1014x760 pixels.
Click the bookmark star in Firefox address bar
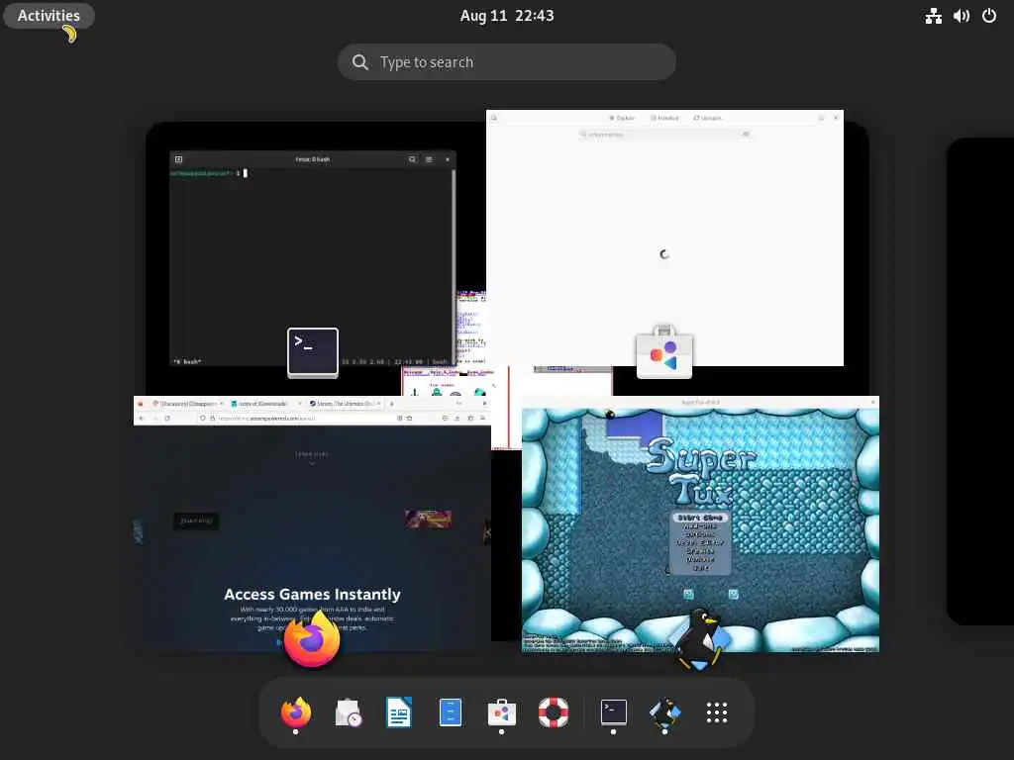coord(409,419)
